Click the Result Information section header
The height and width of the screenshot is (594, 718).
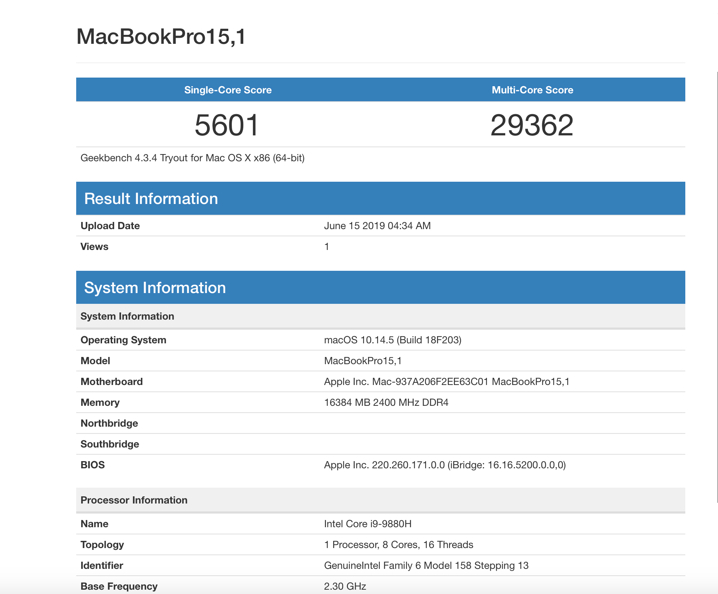381,199
